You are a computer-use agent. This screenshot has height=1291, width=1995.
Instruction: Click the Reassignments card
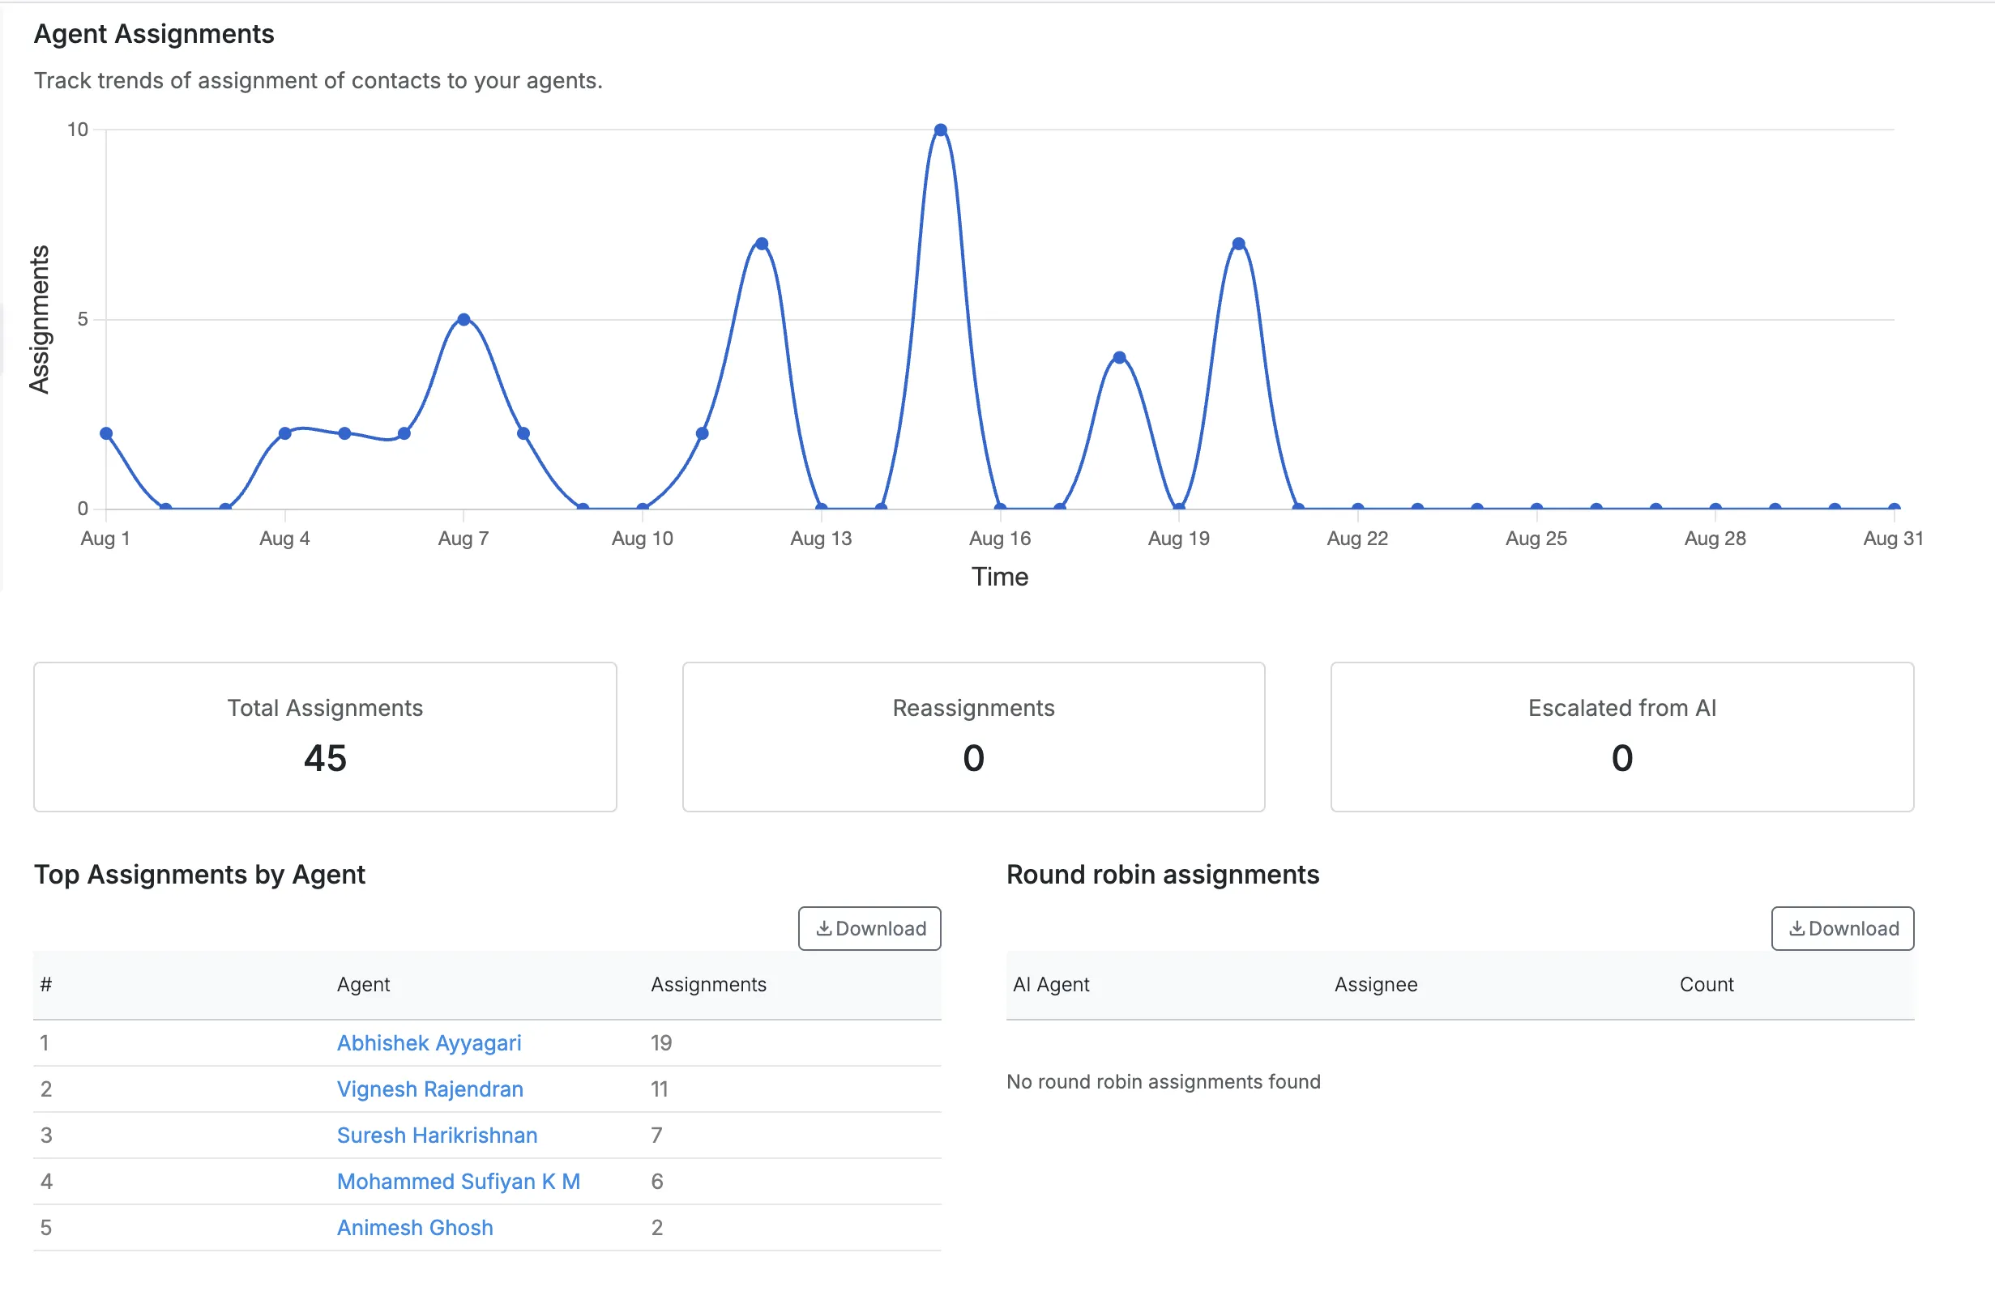pyautogui.click(x=973, y=737)
